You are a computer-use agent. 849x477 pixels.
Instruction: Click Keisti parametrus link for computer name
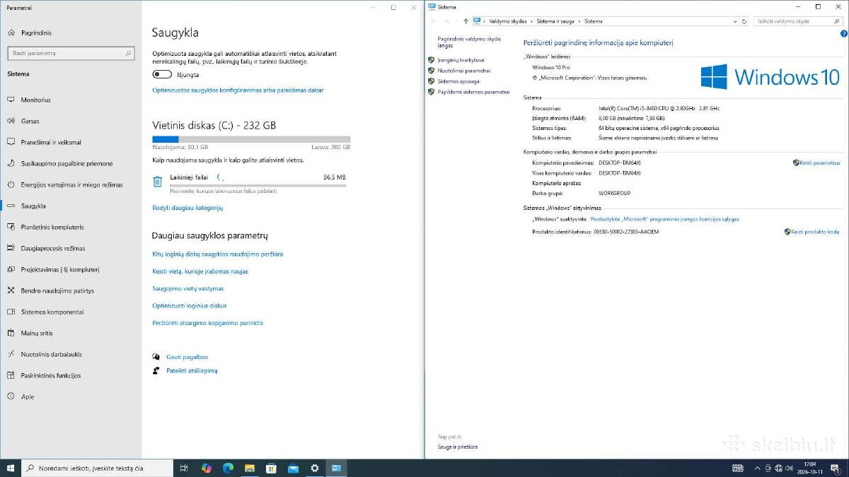pyautogui.click(x=819, y=163)
